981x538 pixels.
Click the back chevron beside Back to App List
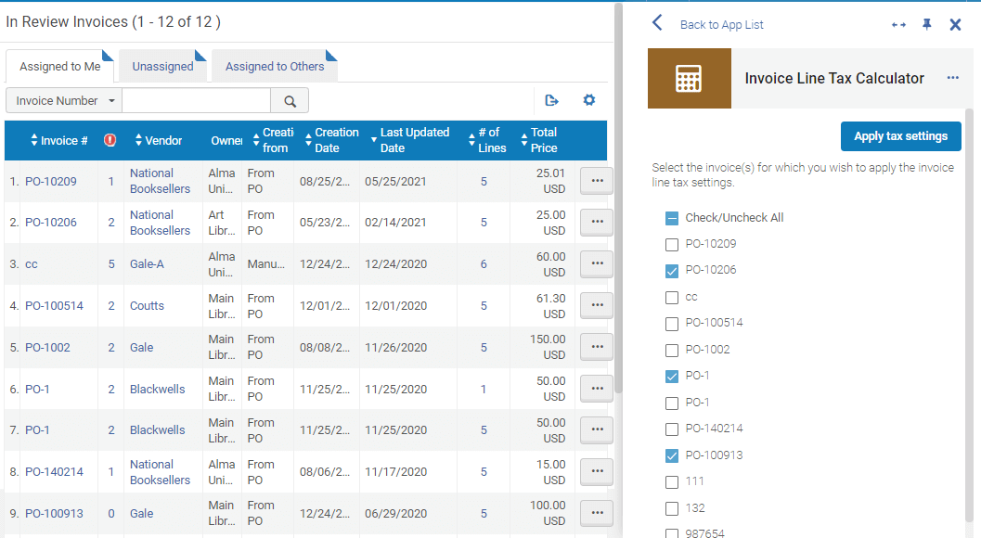click(x=657, y=23)
